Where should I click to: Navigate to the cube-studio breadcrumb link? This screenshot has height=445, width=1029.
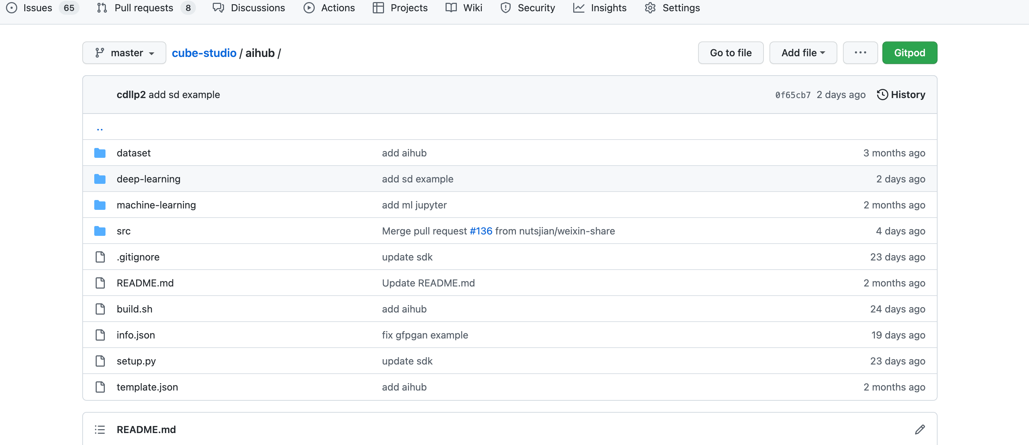point(204,53)
